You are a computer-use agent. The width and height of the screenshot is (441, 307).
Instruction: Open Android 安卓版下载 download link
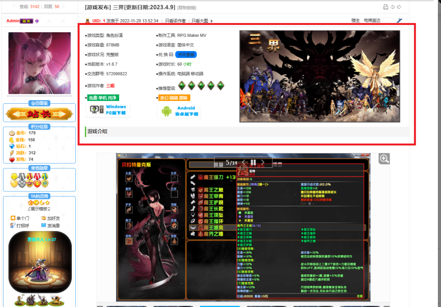point(179,111)
